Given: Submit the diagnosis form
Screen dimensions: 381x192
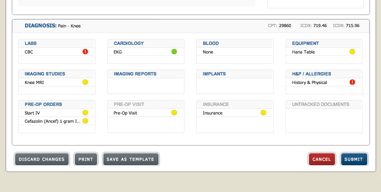Looking at the screenshot, I should (354, 159).
